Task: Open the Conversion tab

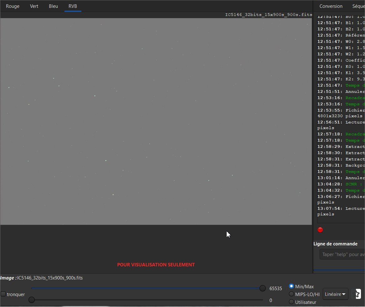Action: coord(331,6)
